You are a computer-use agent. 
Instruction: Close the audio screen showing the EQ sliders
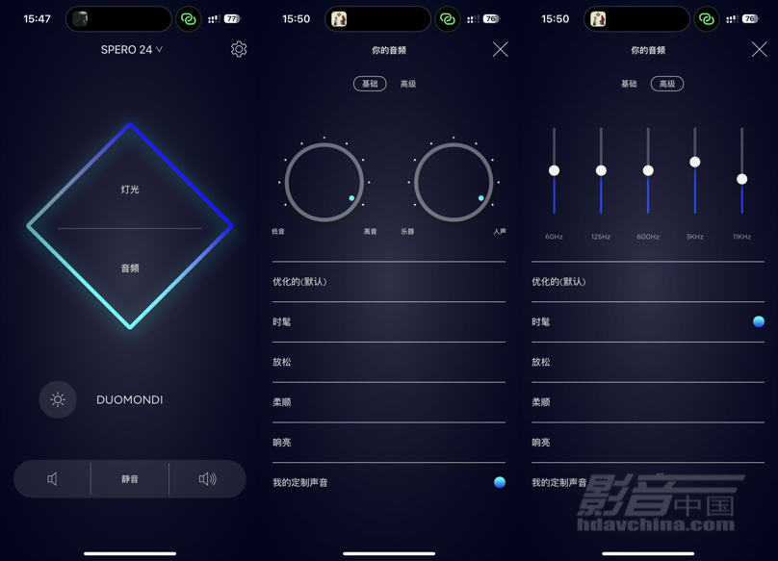[x=759, y=49]
